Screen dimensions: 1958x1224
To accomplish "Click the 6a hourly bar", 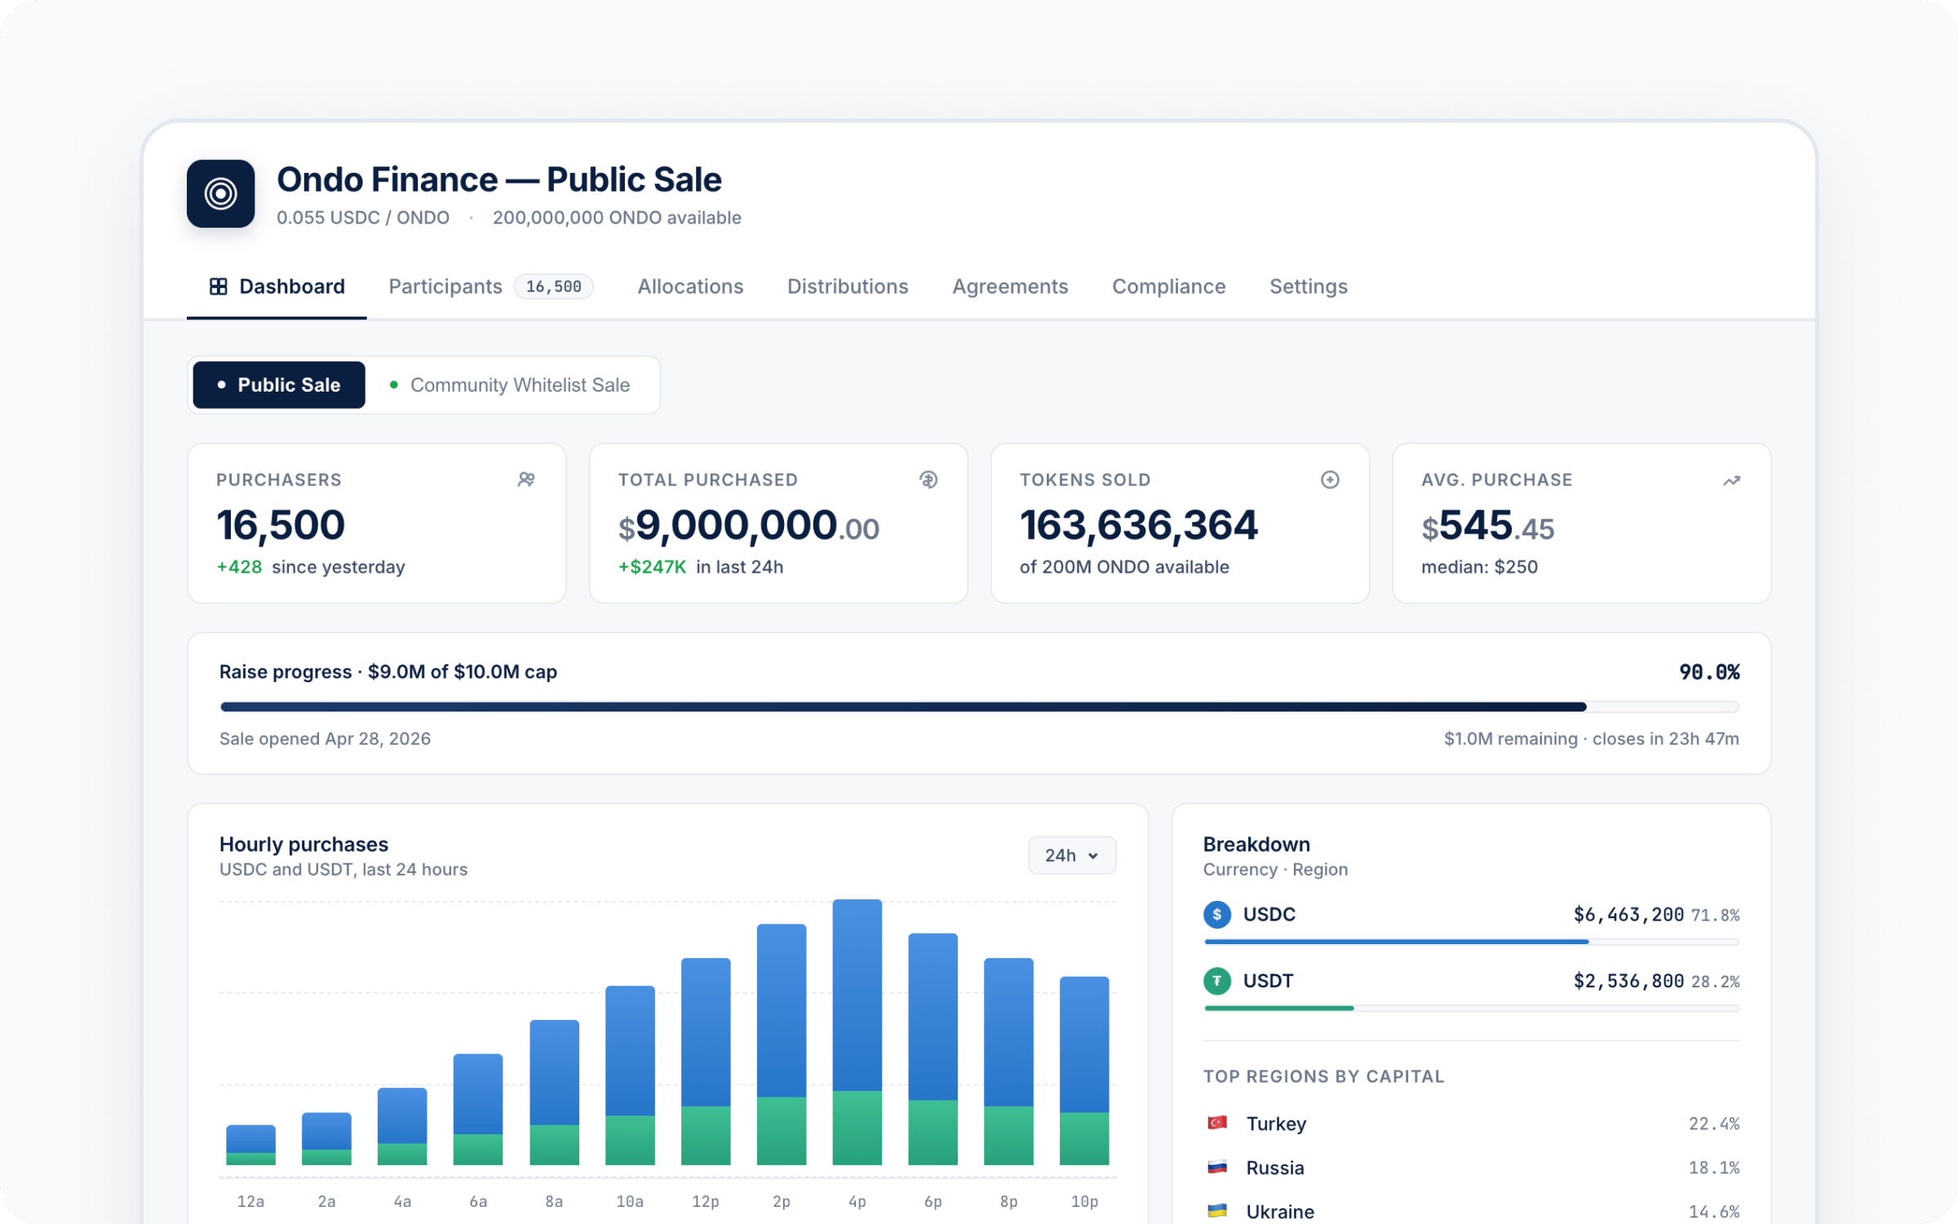I will point(478,1110).
